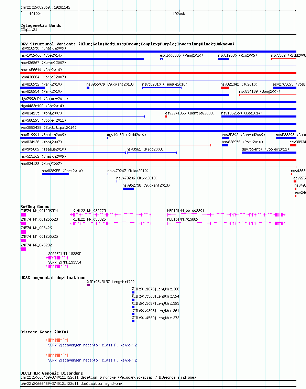Click the blue bar of nsv1059066 (Coe2014)

click(82, 59)
